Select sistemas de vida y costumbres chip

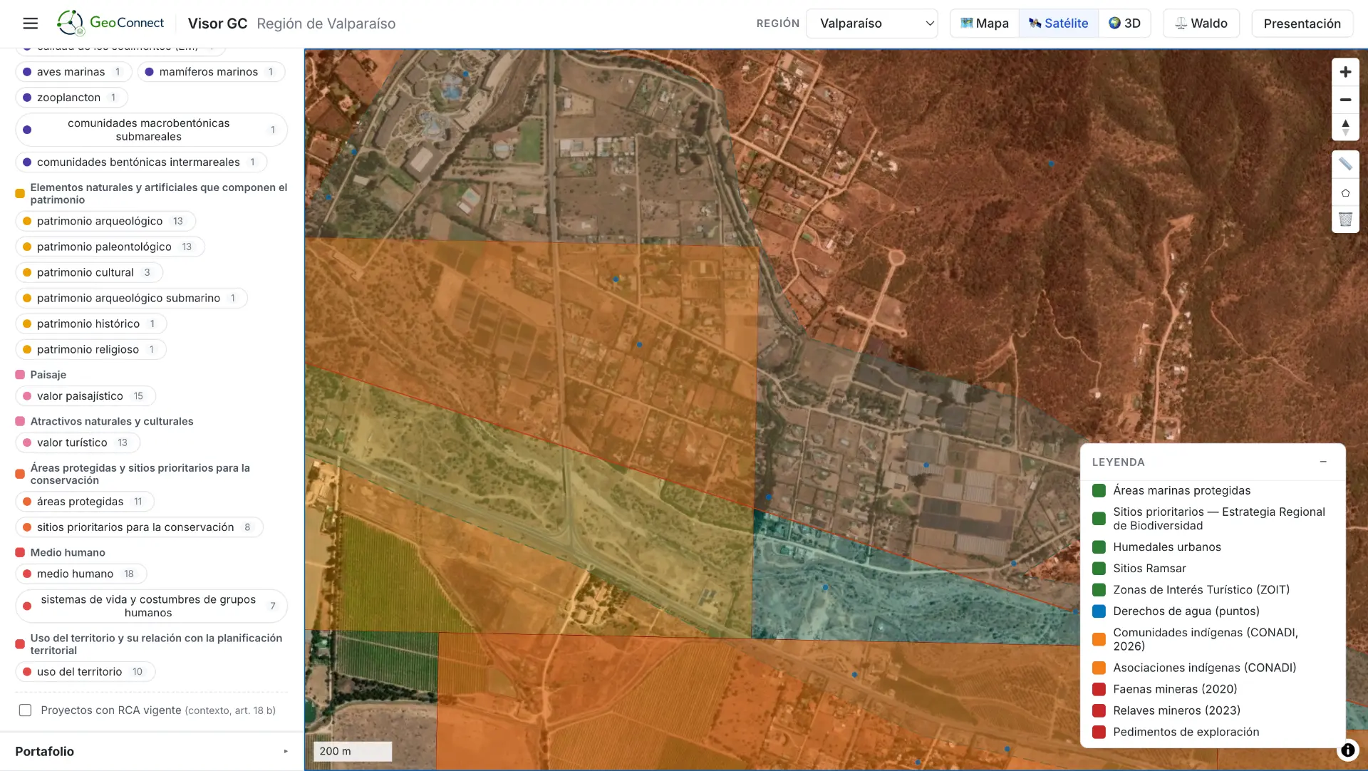(x=151, y=606)
